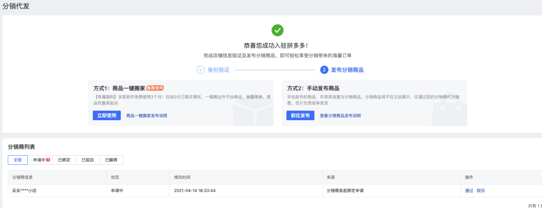
Task: Select the 全部 tab
Action: (x=18, y=160)
